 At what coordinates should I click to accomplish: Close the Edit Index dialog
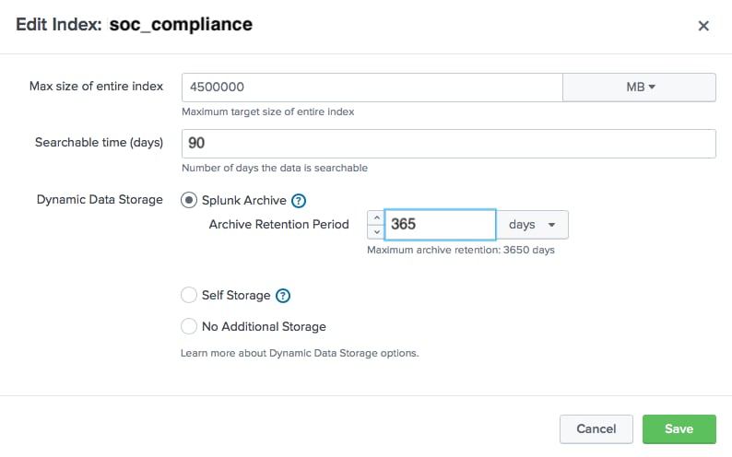703,26
